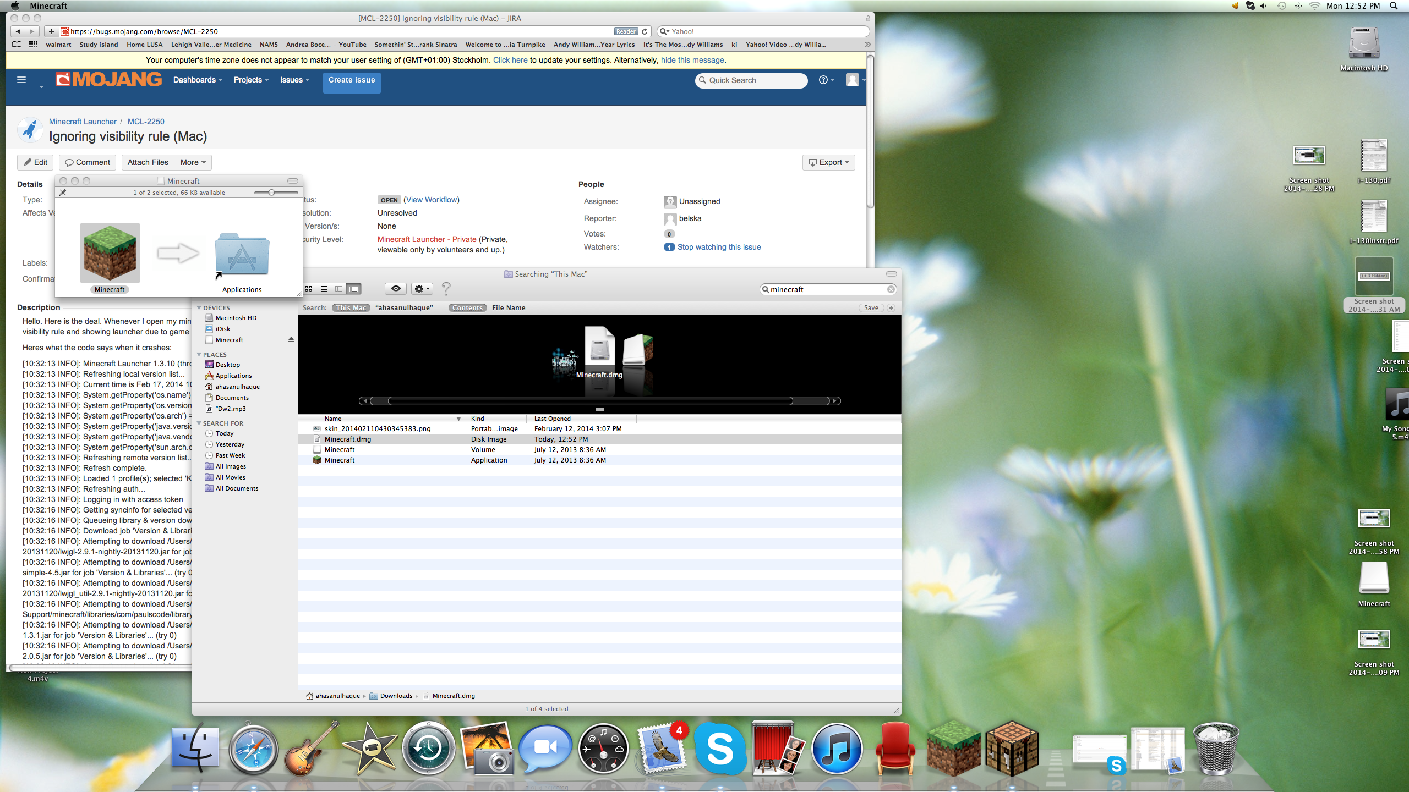
Task: Switch Finder to list view
Action: 324,289
